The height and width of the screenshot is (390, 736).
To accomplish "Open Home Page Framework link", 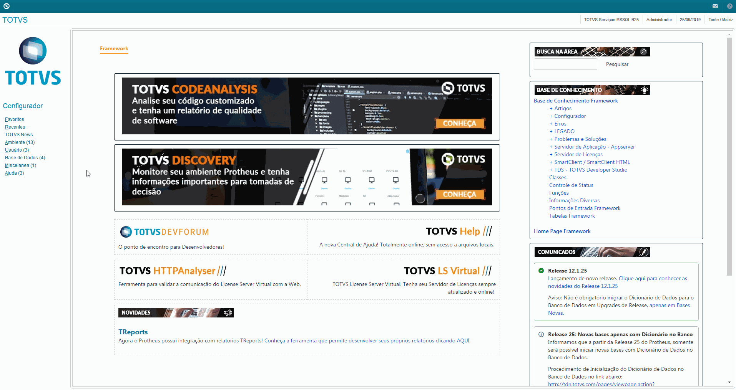I will pos(562,231).
